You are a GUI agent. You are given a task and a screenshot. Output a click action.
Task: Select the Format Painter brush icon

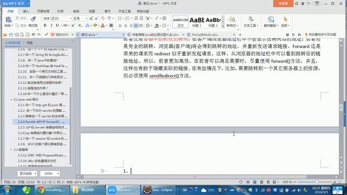pos(33,19)
